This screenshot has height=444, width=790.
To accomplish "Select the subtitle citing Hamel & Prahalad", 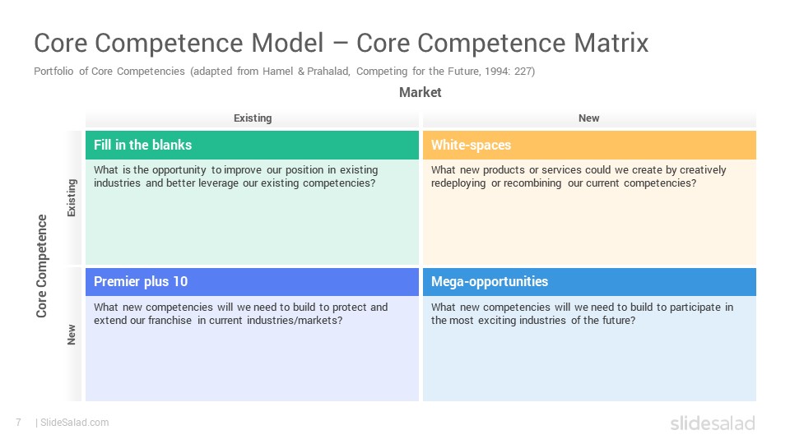I will coord(284,72).
